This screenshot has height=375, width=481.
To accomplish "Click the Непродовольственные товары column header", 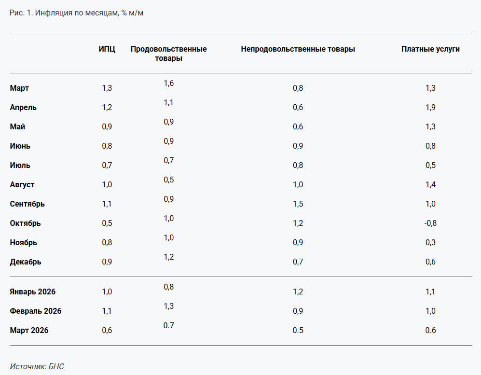I will click(298, 49).
